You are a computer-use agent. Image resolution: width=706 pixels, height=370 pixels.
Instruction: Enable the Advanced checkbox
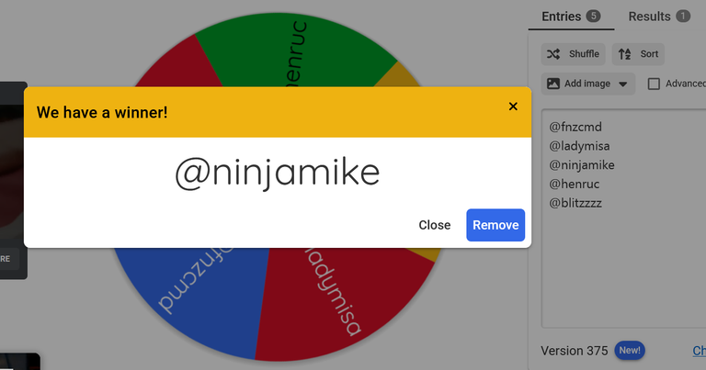click(654, 84)
